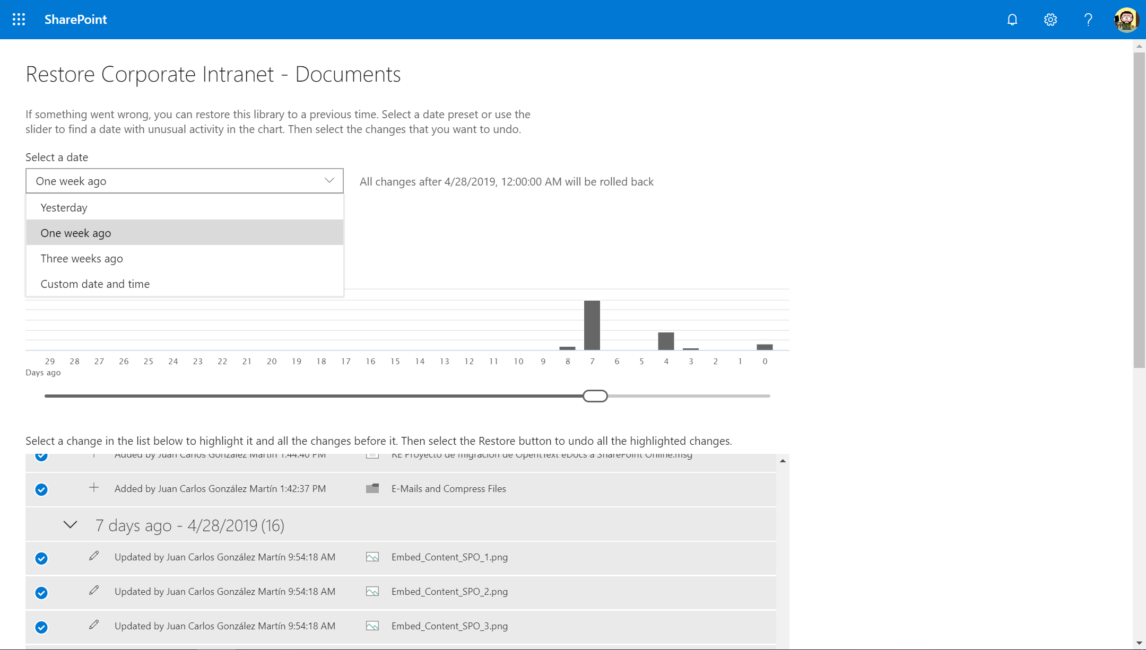Choose One week ago option
Image resolution: width=1146 pixels, height=650 pixels.
(x=185, y=233)
